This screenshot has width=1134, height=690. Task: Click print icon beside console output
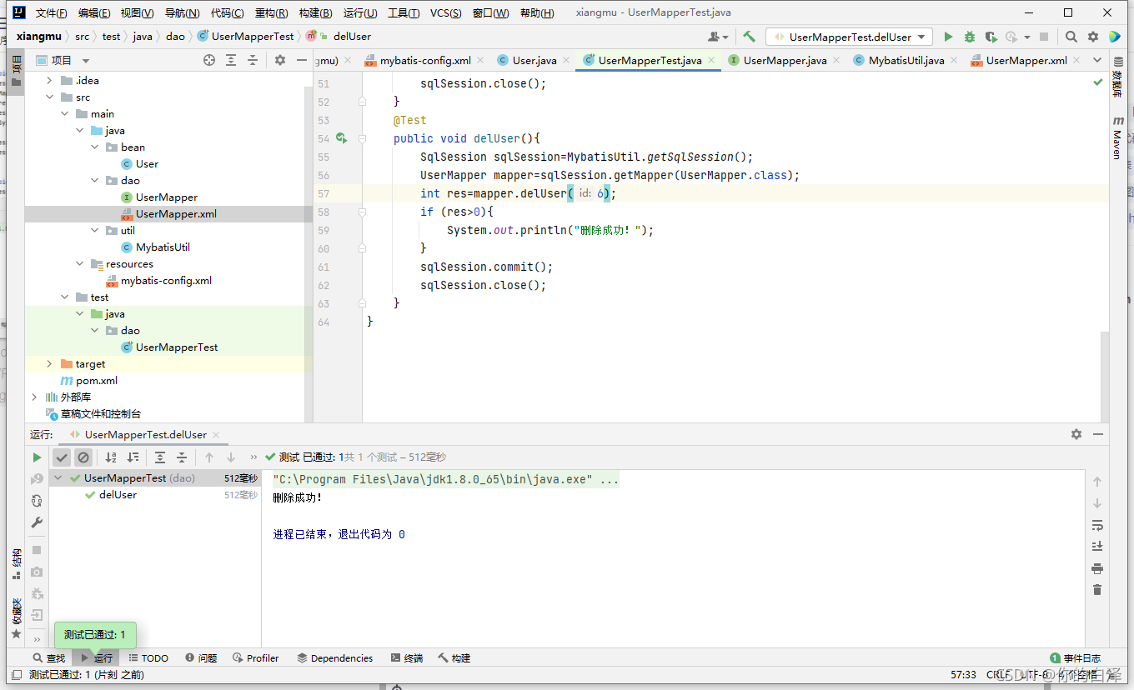[x=1097, y=568]
